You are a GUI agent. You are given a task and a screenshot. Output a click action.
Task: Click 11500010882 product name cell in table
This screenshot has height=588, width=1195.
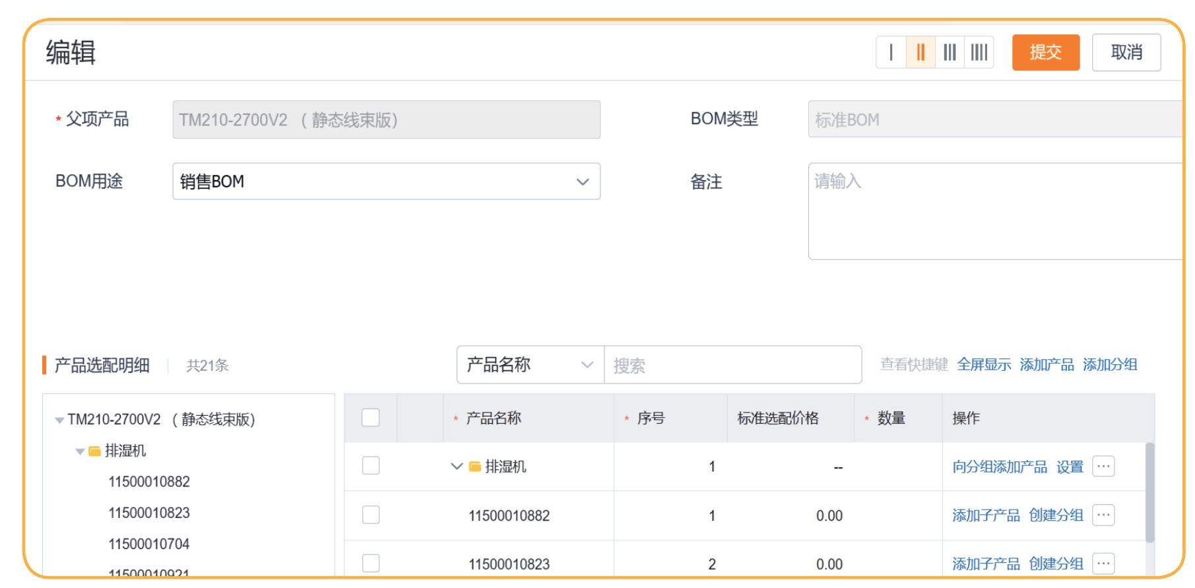[509, 516]
